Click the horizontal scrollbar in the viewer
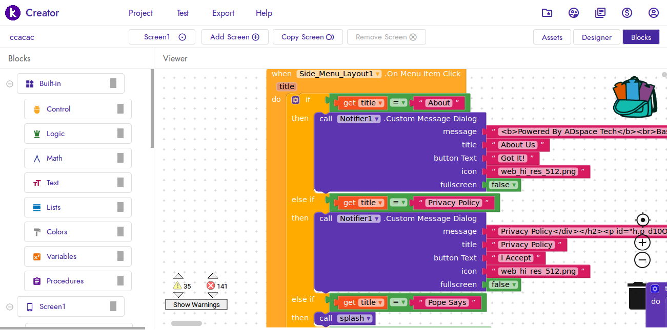667x330 pixels. [x=187, y=323]
